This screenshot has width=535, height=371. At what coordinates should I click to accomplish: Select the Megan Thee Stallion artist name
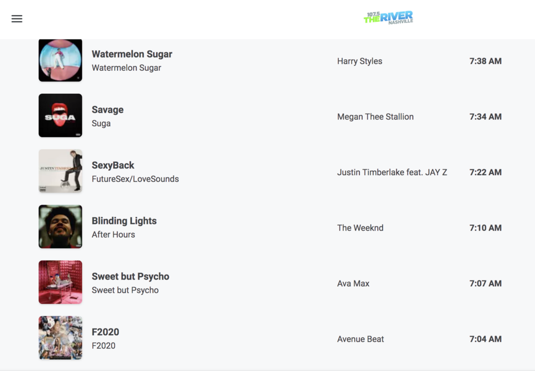pyautogui.click(x=375, y=117)
